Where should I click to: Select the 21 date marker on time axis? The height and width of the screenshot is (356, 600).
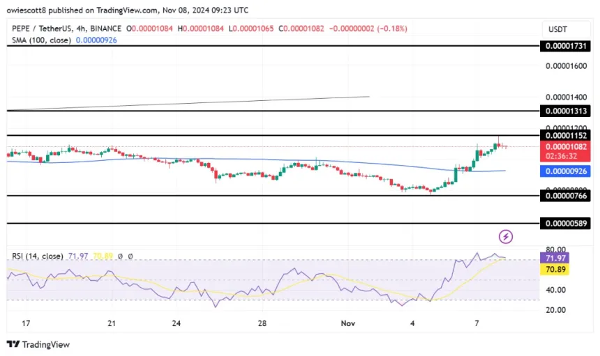(x=112, y=323)
